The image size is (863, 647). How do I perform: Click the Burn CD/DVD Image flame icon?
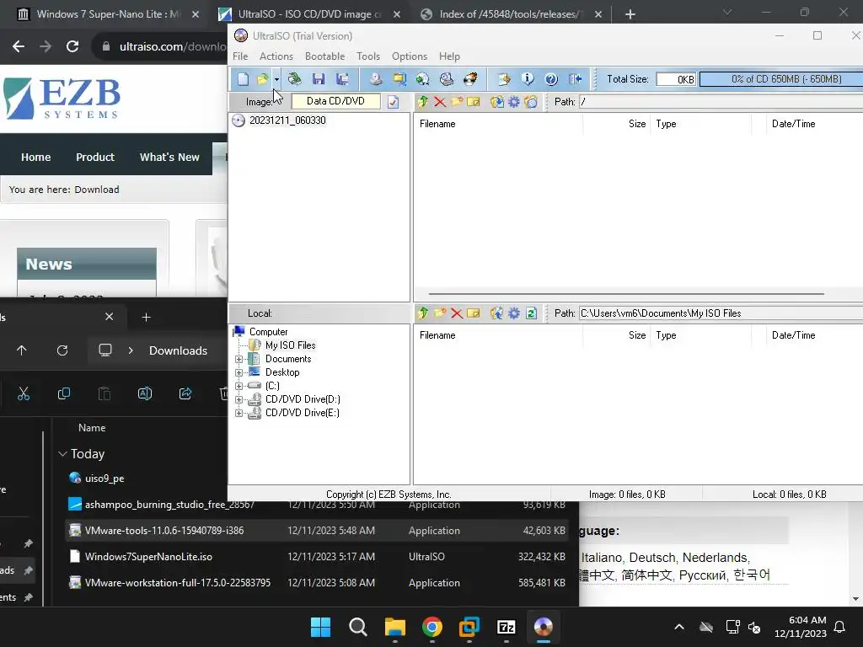tap(470, 79)
